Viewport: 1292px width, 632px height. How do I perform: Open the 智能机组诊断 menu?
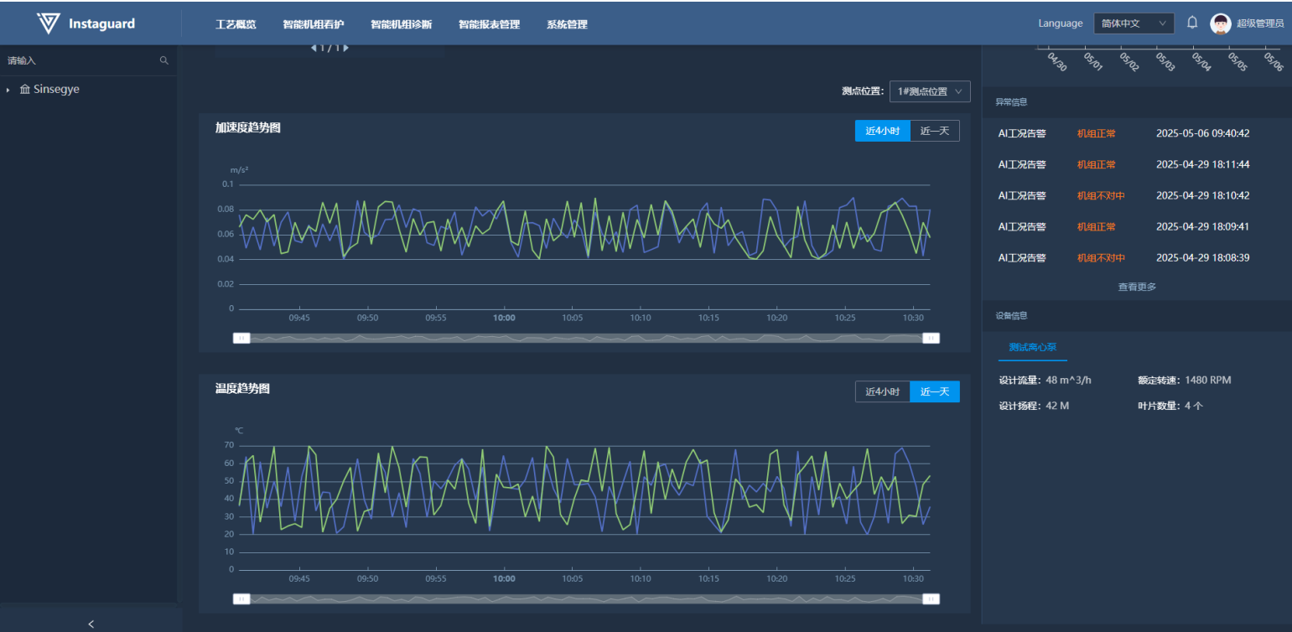[401, 24]
